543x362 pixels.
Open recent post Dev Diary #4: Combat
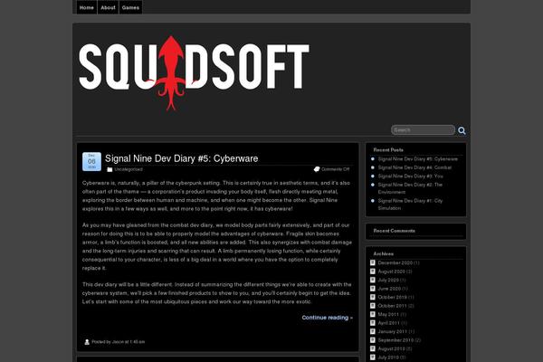(414, 167)
